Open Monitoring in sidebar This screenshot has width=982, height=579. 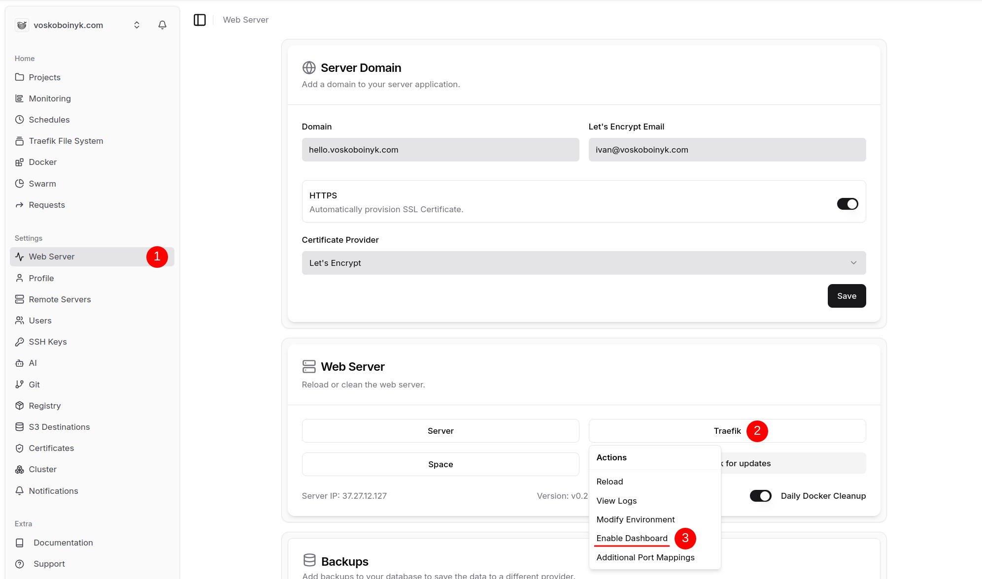pyautogui.click(x=92, y=98)
